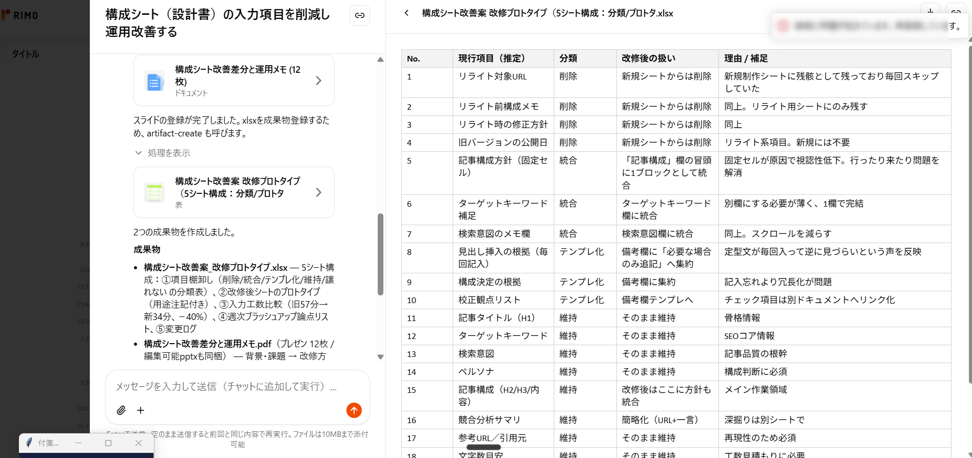
Task: Click the 構成シート改善差分と運用メモ.pdf bullet text
Action: coord(207,344)
